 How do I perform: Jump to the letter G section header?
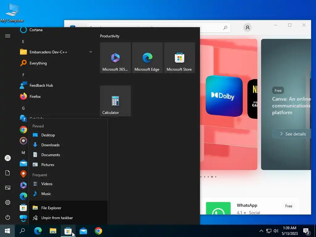pos(23,108)
